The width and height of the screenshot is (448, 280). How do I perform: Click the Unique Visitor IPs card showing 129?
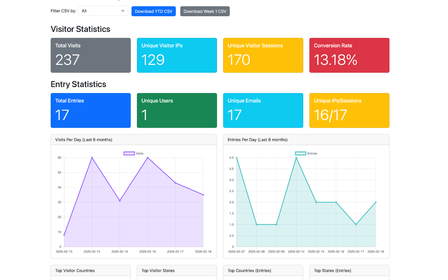tap(177, 55)
